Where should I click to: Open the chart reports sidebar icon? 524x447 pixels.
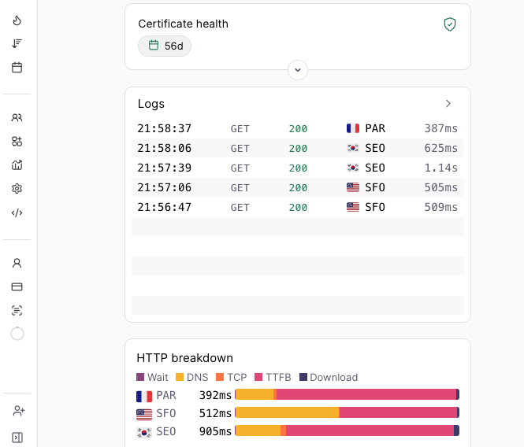(x=17, y=165)
